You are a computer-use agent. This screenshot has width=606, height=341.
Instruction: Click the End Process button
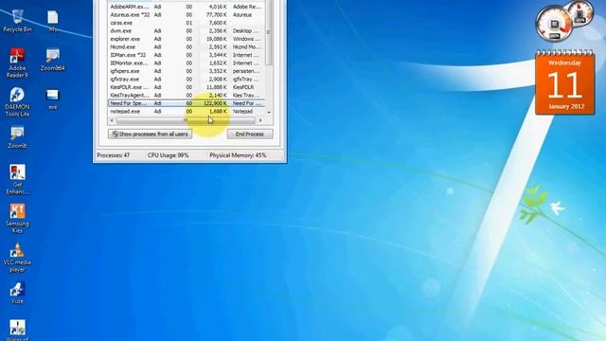tap(250, 135)
